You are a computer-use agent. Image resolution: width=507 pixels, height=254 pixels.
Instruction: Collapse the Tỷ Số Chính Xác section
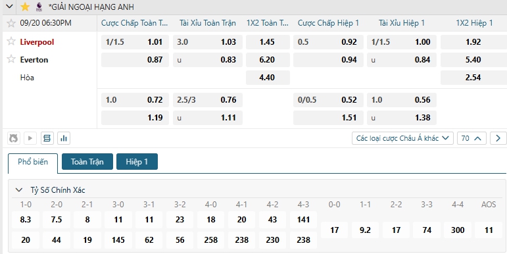point(19,190)
